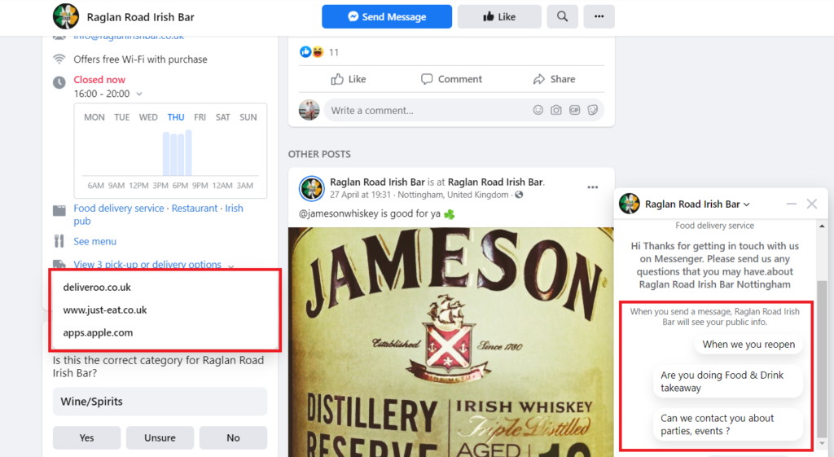Click the Wine/Spirits category field
The width and height of the screenshot is (834, 457).
[x=160, y=401]
